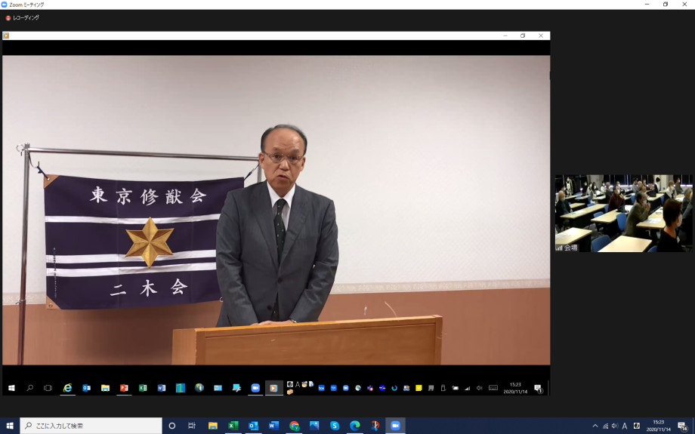The image size is (695, 434).
Task: Open network status in system tray
Action: click(x=605, y=426)
